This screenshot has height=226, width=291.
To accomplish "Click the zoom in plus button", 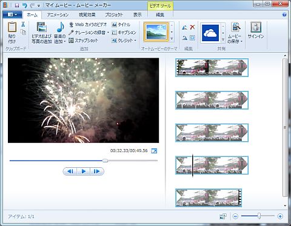I will tap(280, 216).
